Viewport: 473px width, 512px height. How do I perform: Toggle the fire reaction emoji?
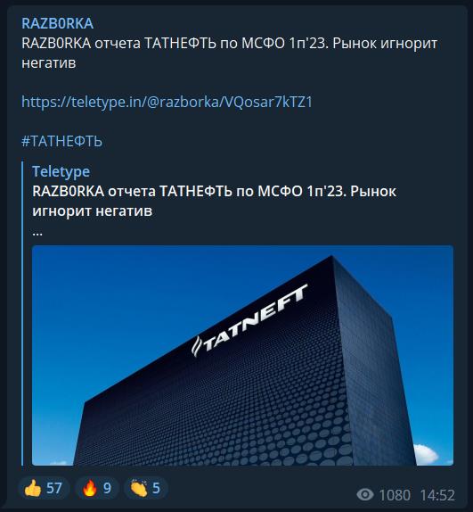point(89,489)
